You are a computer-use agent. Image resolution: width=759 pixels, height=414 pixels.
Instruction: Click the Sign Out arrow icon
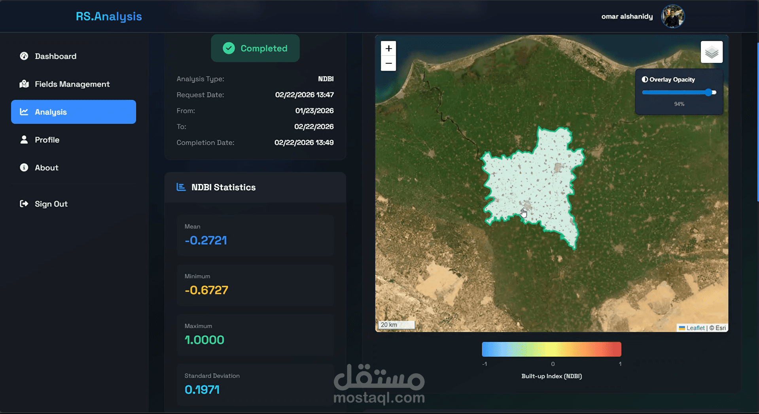coord(24,204)
